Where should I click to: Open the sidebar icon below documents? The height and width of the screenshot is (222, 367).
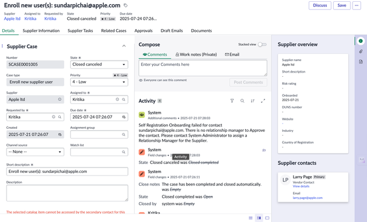coord(362,160)
